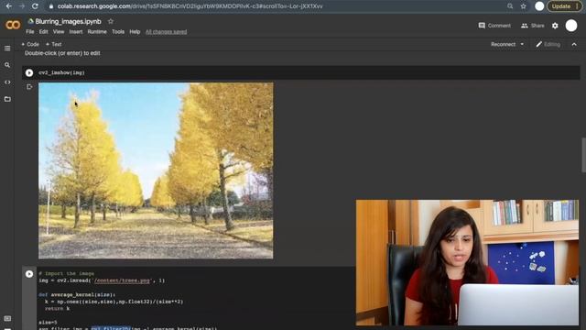The height and width of the screenshot is (330, 586).
Task: Collapse the header with the chevron
Action: pos(574,44)
